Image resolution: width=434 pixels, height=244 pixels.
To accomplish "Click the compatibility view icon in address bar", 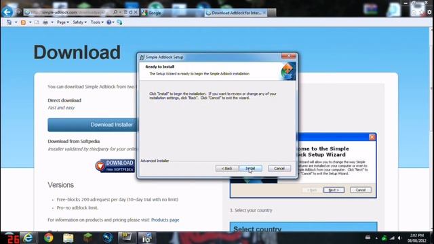I will click(125, 12).
